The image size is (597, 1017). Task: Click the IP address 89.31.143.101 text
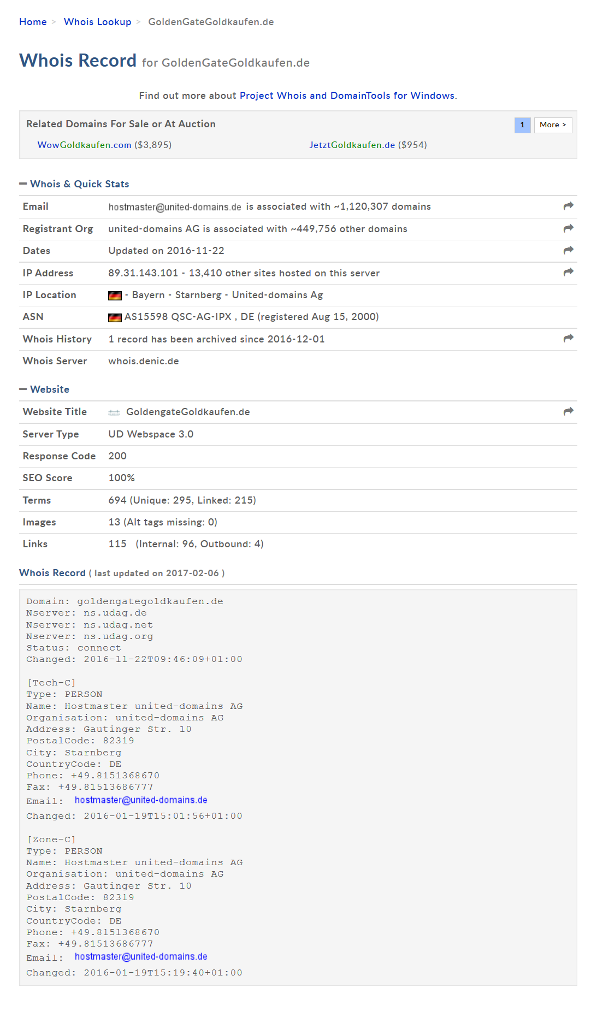[143, 273]
